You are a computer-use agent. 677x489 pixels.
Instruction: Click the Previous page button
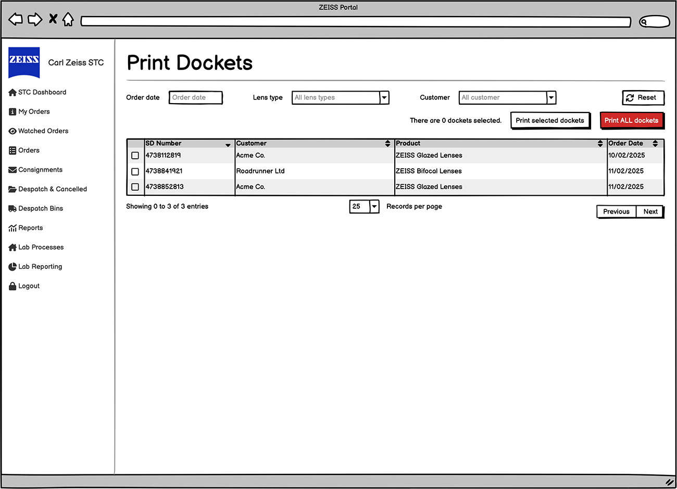click(616, 211)
